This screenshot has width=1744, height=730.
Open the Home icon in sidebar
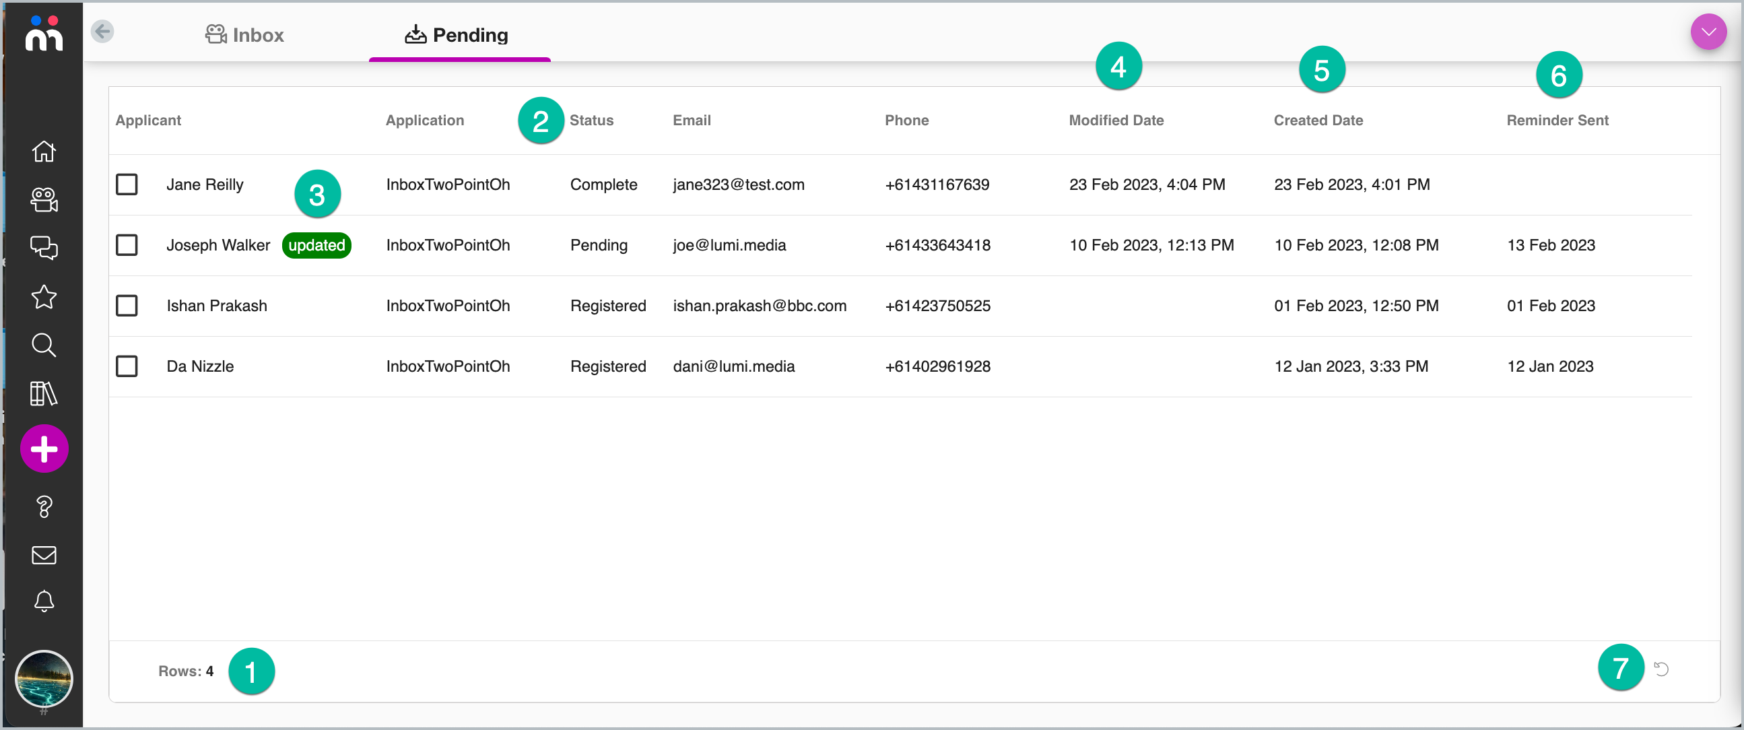click(x=44, y=151)
